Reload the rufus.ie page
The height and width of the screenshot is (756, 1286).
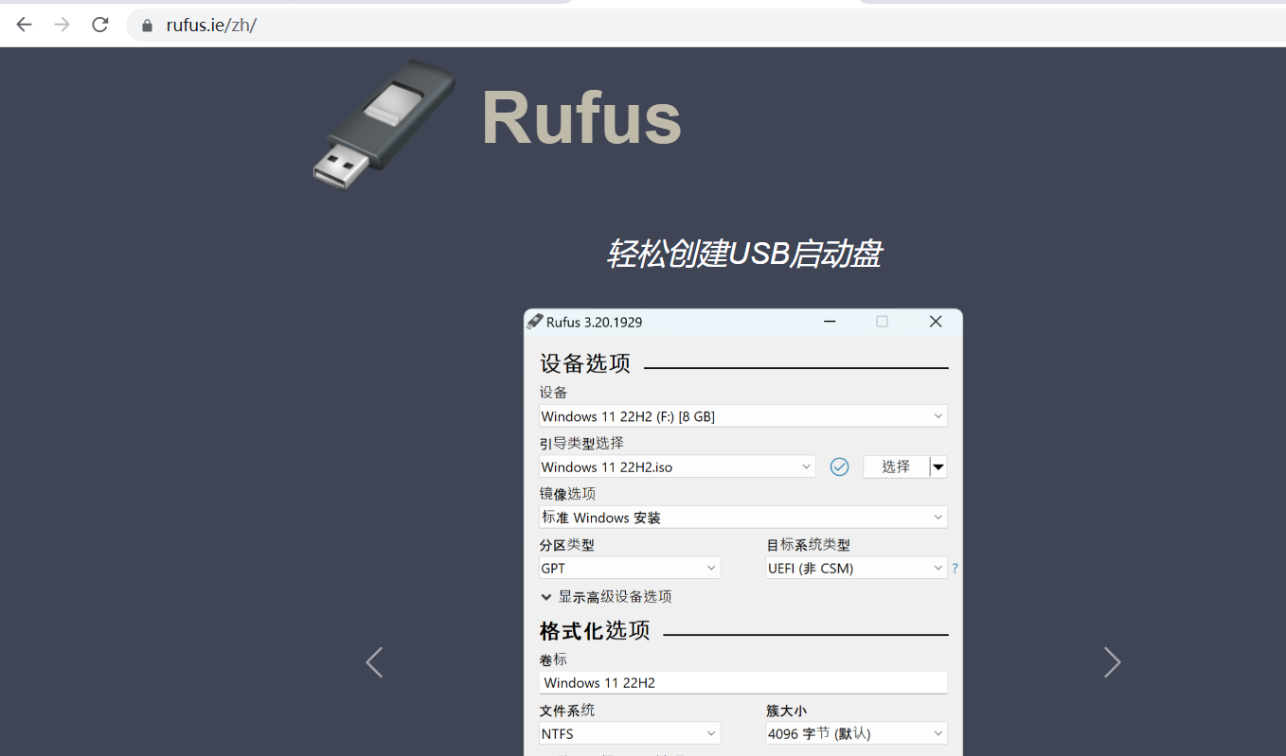point(100,25)
